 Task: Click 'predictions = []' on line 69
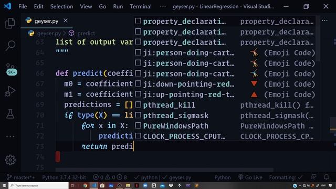[x=99, y=105]
